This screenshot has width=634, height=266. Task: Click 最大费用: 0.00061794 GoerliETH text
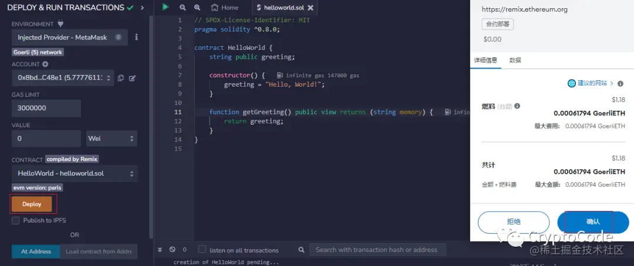click(x=580, y=126)
